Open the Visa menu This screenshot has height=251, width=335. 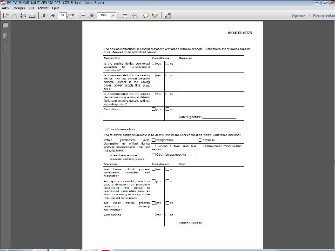tap(31, 8)
